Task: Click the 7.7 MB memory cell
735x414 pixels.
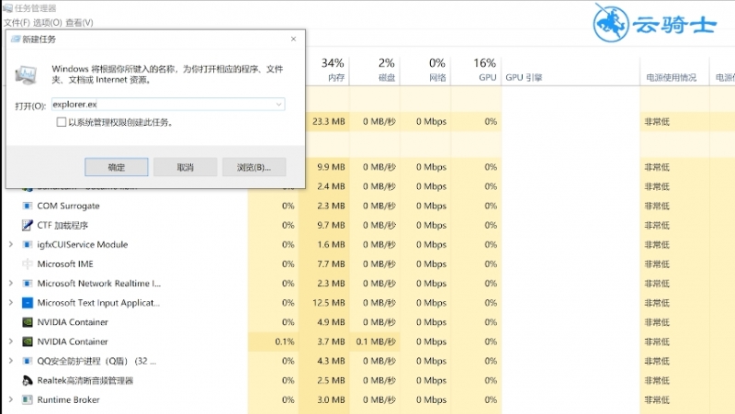Action: (x=324, y=264)
